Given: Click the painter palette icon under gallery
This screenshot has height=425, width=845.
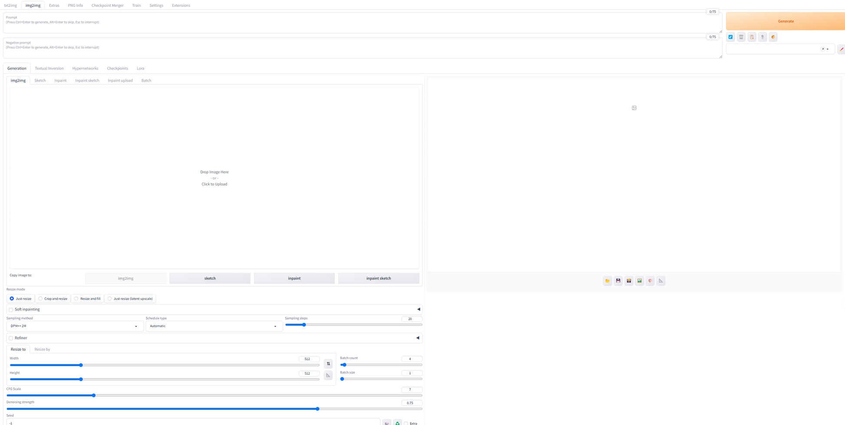Looking at the screenshot, I should [x=650, y=281].
